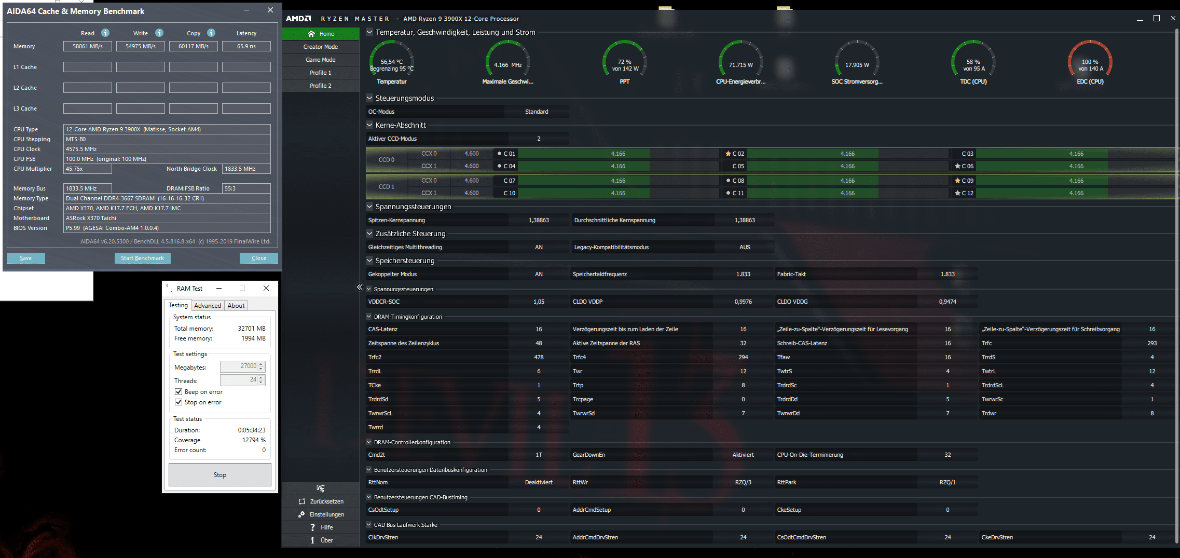Increase Threads value with stepper arrow
This screenshot has height=558, width=1180.
tap(262, 377)
